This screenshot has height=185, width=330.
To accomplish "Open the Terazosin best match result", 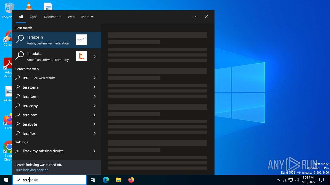I will [57, 40].
